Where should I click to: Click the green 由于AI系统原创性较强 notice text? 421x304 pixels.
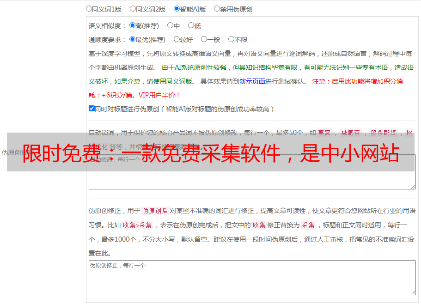coord(251,74)
